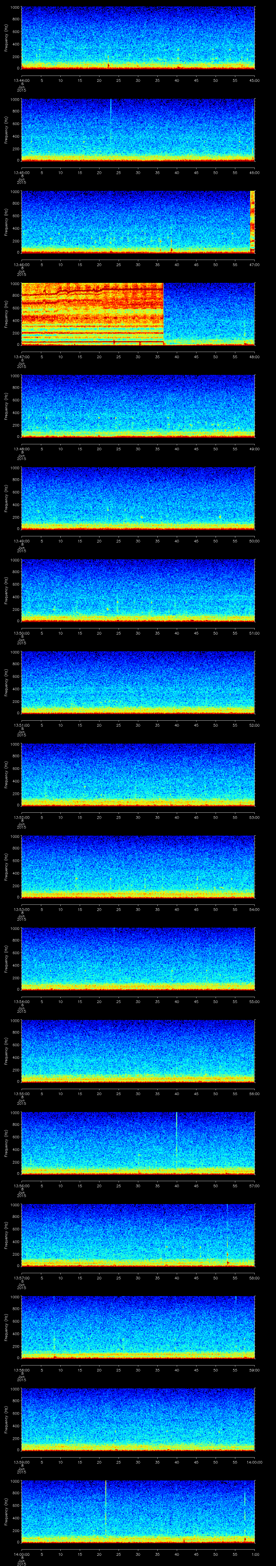Click loud broadband noise block in 13:47 spectrogram
The width and height of the screenshot is (276, 1566).
point(92,314)
